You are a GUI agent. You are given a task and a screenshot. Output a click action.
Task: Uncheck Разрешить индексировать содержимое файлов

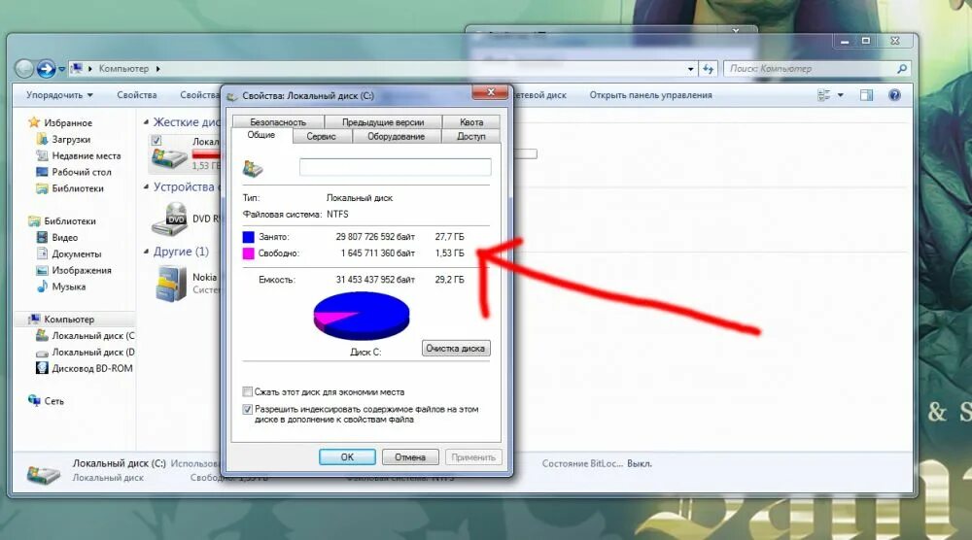coord(247,409)
